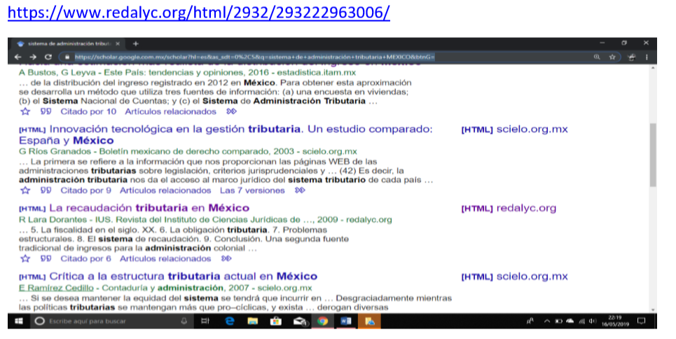Viewport: 676px width, 339px height.
Task: Show hidden system tray icons
Action: coord(547,321)
